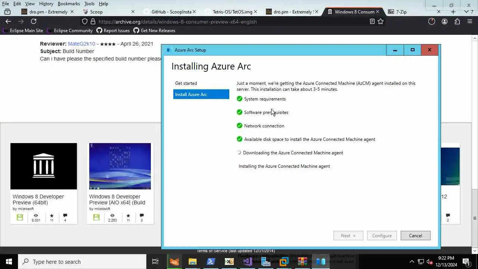Click the browser Back arrow

coord(8,22)
